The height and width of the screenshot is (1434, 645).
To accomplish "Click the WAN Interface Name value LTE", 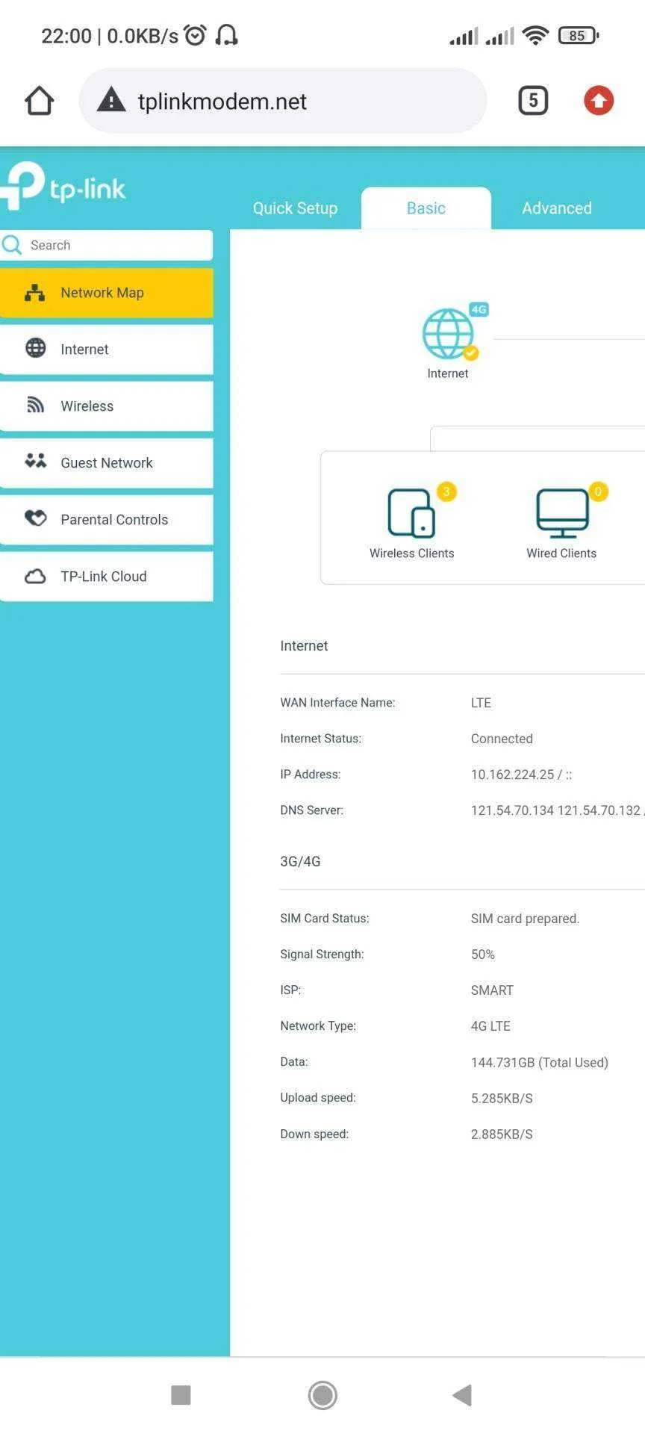I will (481, 703).
